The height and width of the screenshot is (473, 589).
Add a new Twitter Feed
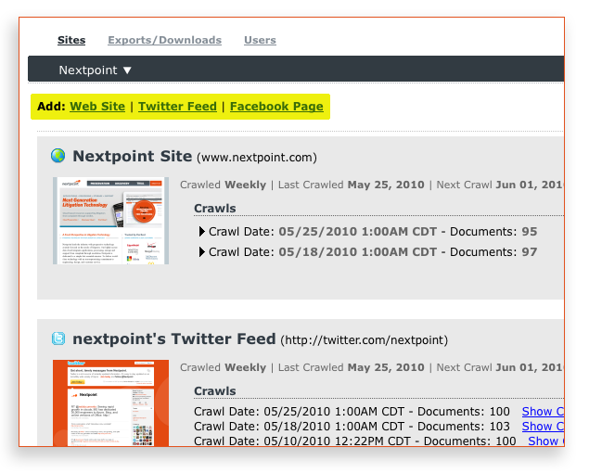coord(177,107)
